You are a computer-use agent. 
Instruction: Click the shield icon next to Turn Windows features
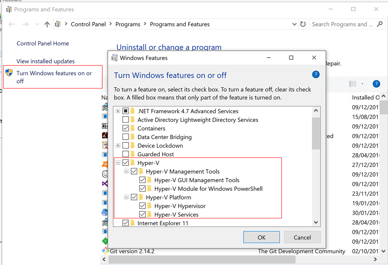click(9, 73)
